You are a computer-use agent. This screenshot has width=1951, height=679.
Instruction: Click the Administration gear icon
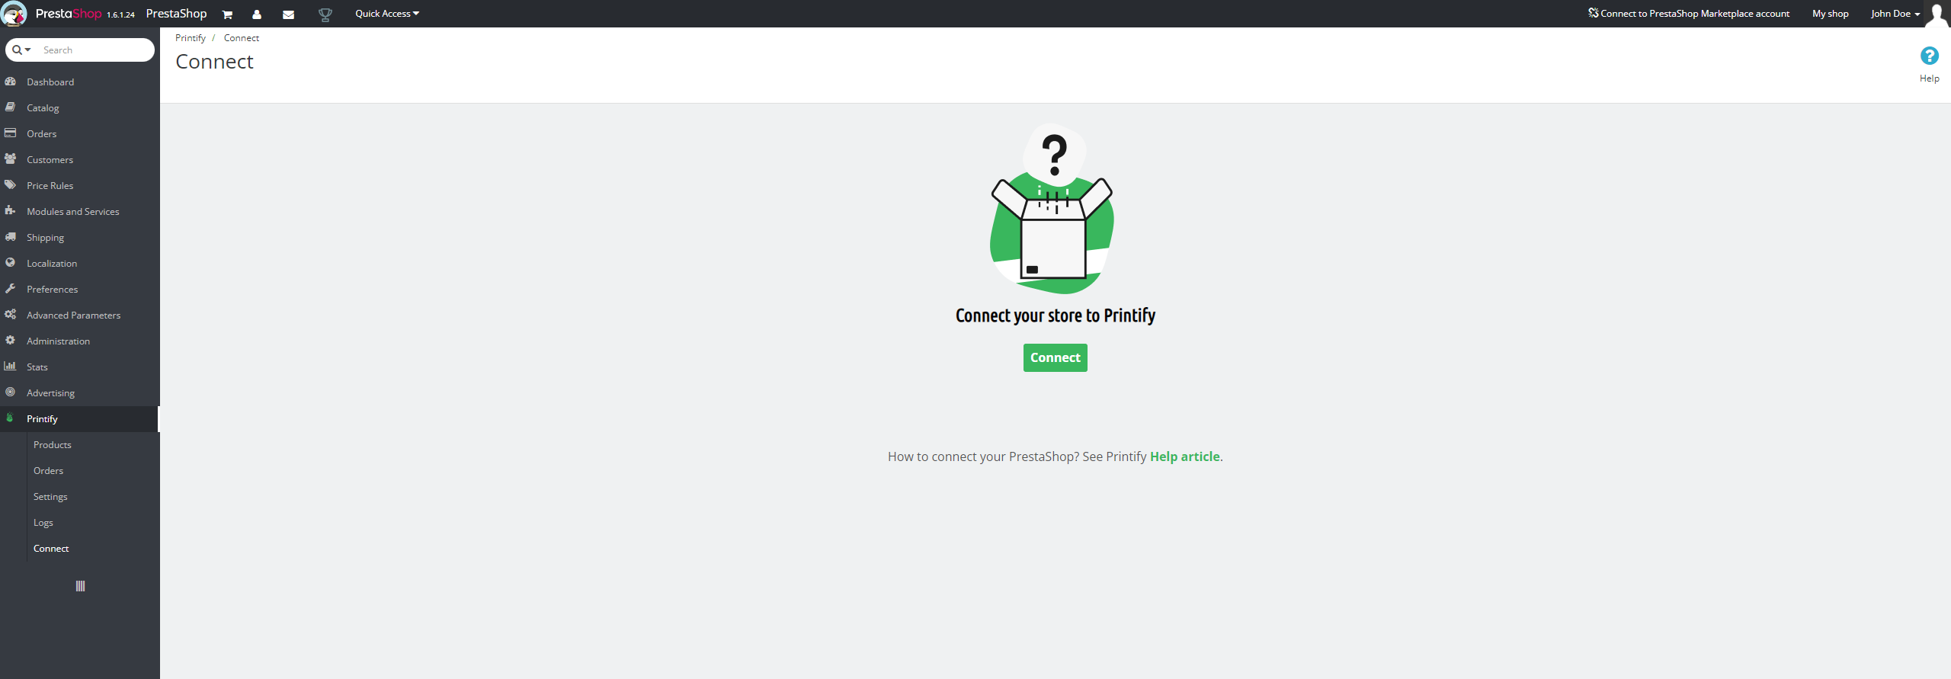pos(11,341)
